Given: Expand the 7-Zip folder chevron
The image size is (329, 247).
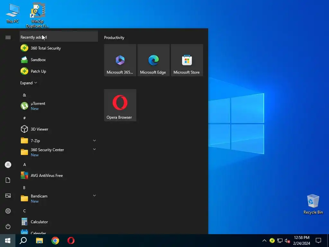Looking at the screenshot, I should tap(94, 141).
